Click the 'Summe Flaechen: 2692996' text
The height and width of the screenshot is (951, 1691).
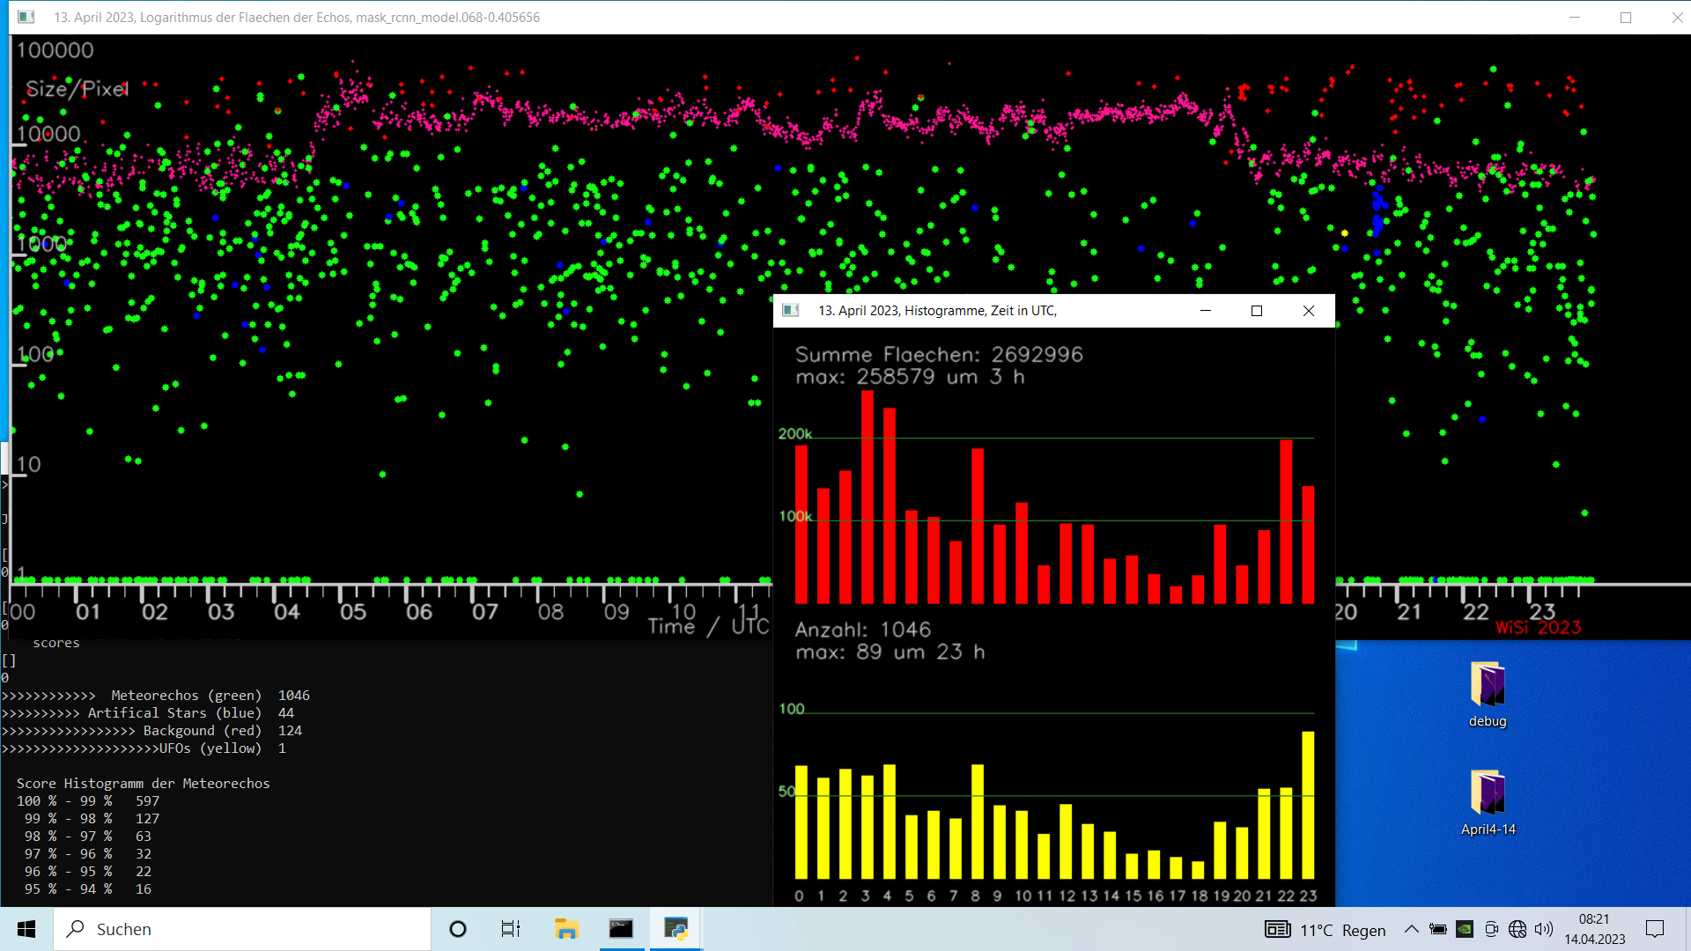939,354
